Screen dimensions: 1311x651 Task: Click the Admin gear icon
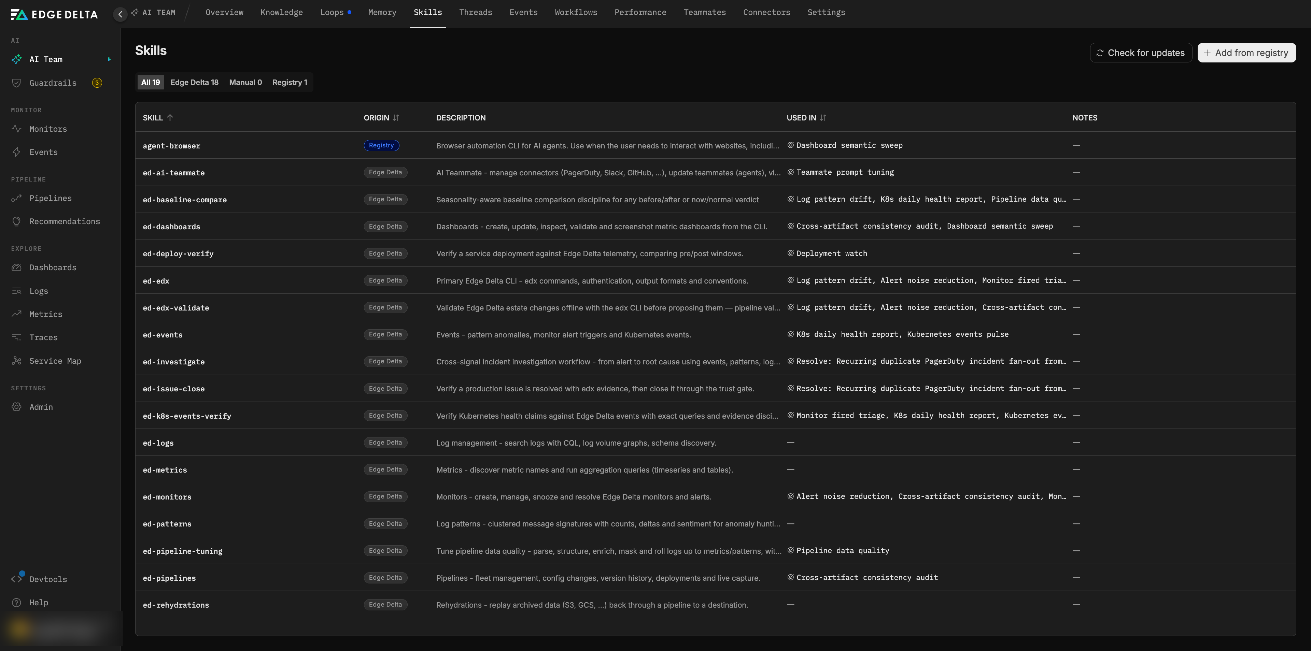(17, 407)
